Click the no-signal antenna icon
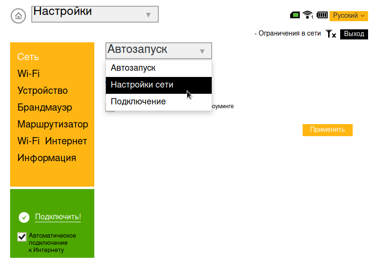 pyautogui.click(x=331, y=34)
